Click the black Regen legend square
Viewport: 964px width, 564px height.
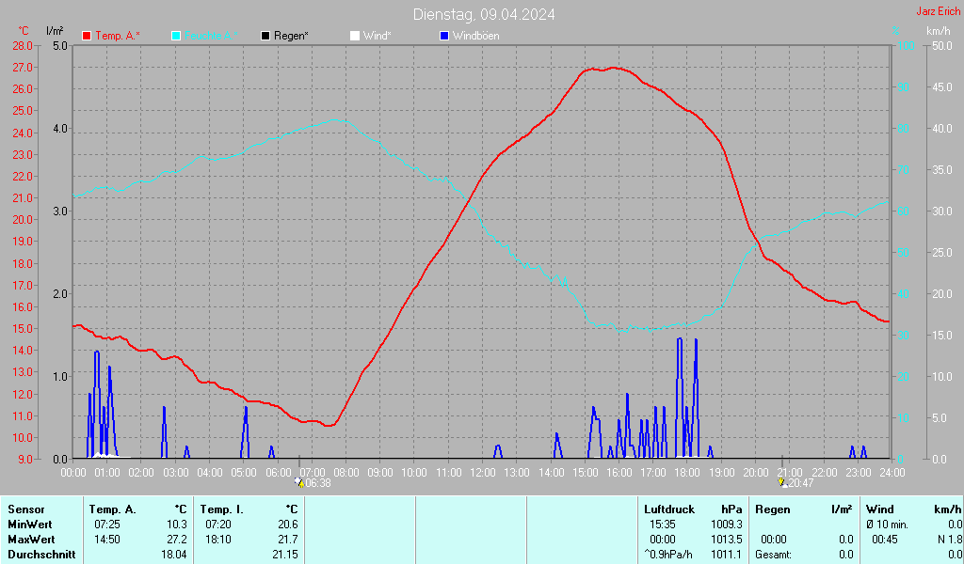point(265,36)
